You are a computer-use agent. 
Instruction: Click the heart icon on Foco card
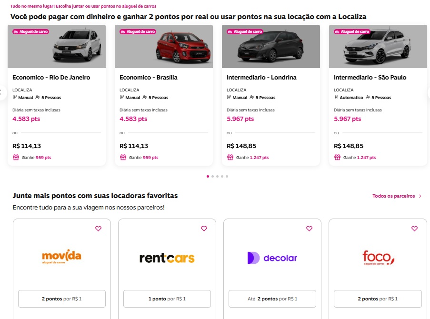tap(414, 229)
